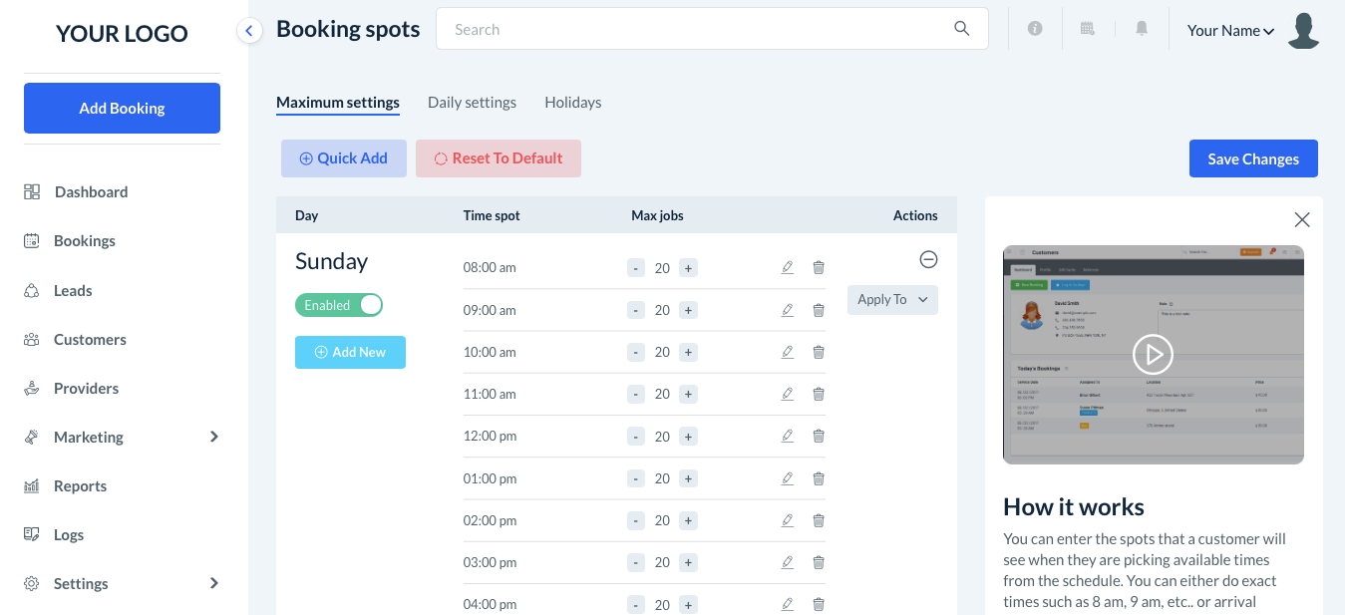The width and height of the screenshot is (1345, 615).
Task: Delete the 09:00 am time spot
Action: point(819,310)
